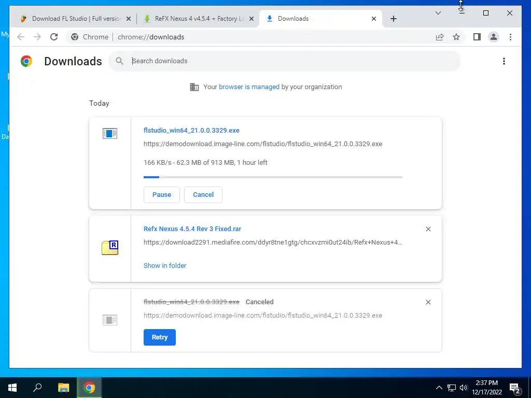This screenshot has width=531, height=398.
Task: Click the Today date heading
Action: click(x=99, y=103)
